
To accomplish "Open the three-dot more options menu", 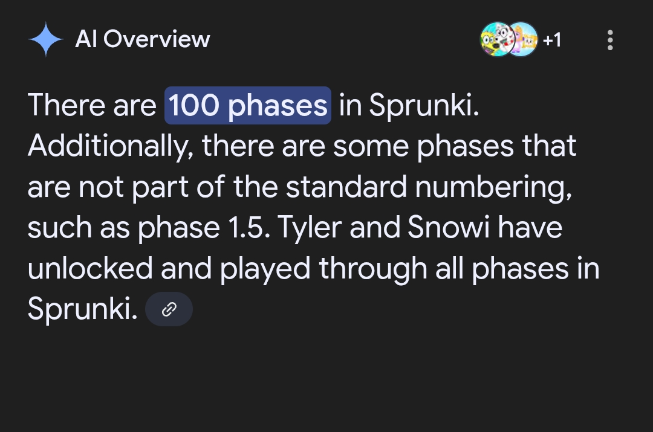I will tap(610, 40).
